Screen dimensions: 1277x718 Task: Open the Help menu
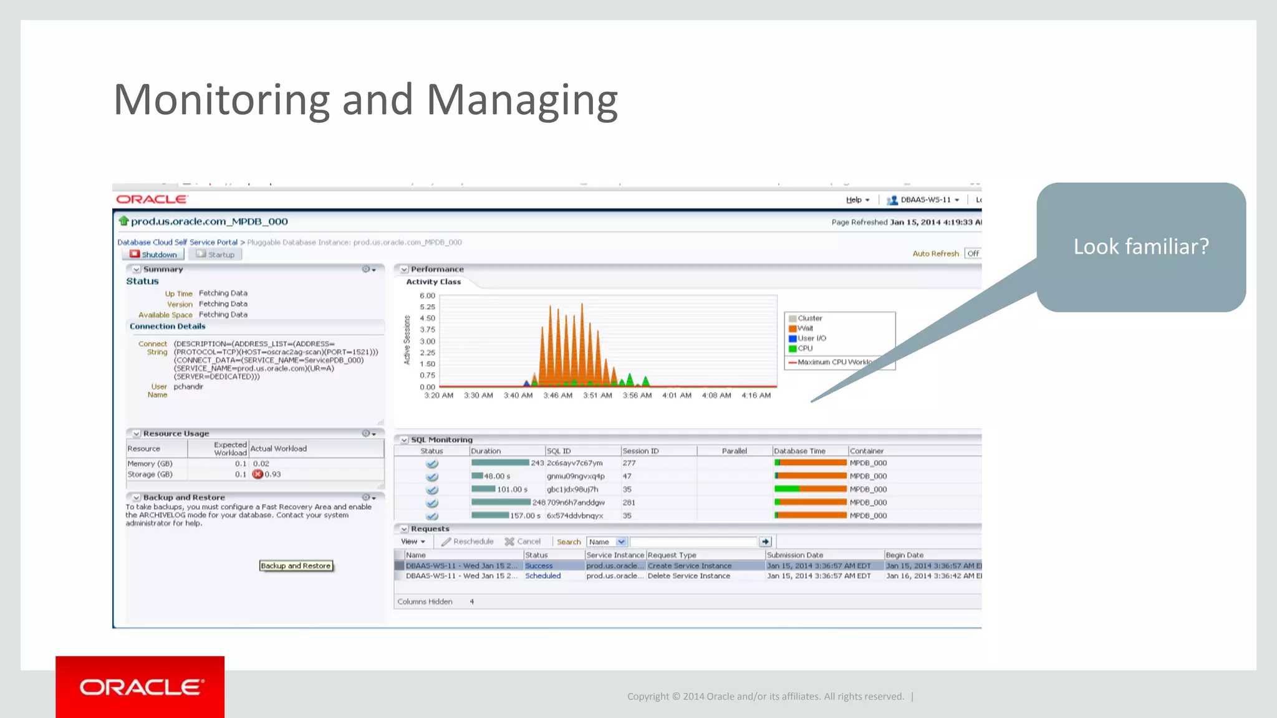coord(857,200)
